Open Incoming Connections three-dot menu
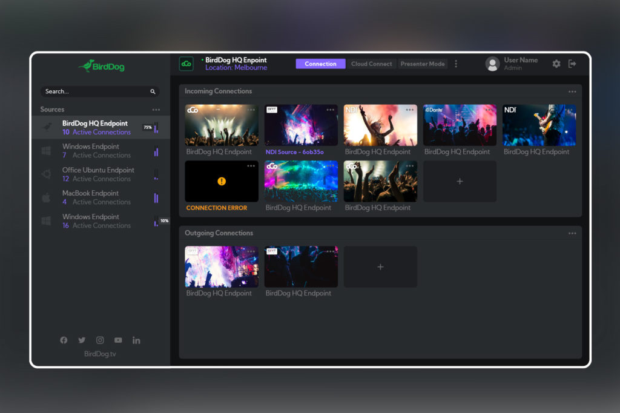 click(x=572, y=91)
